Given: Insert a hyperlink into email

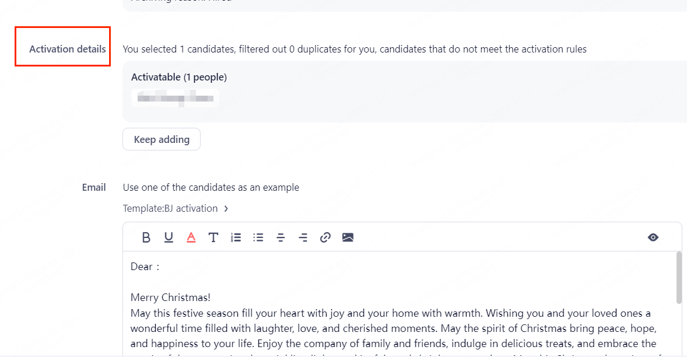Looking at the screenshot, I should point(325,237).
